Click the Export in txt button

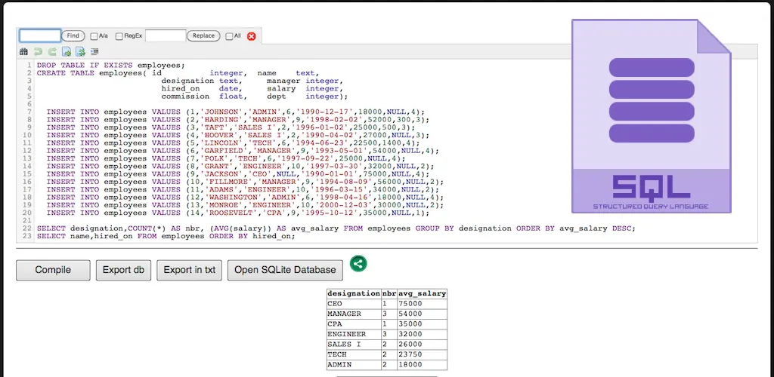point(190,270)
